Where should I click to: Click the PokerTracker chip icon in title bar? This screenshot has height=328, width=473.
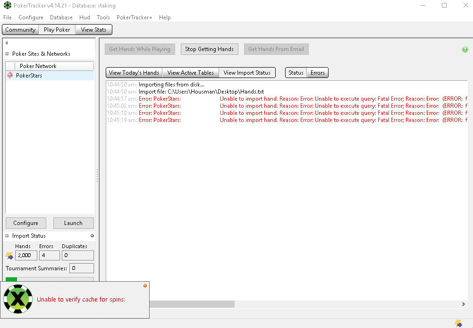7,6
